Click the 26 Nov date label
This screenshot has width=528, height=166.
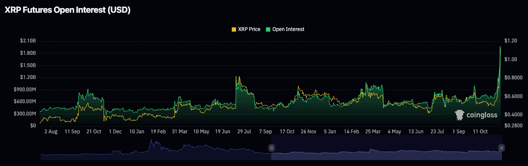point(309,132)
